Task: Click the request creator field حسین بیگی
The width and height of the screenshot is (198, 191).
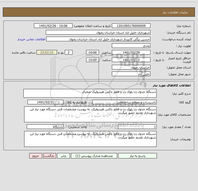Action: [98, 39]
